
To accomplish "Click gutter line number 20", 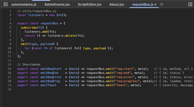I will point(9,89).
